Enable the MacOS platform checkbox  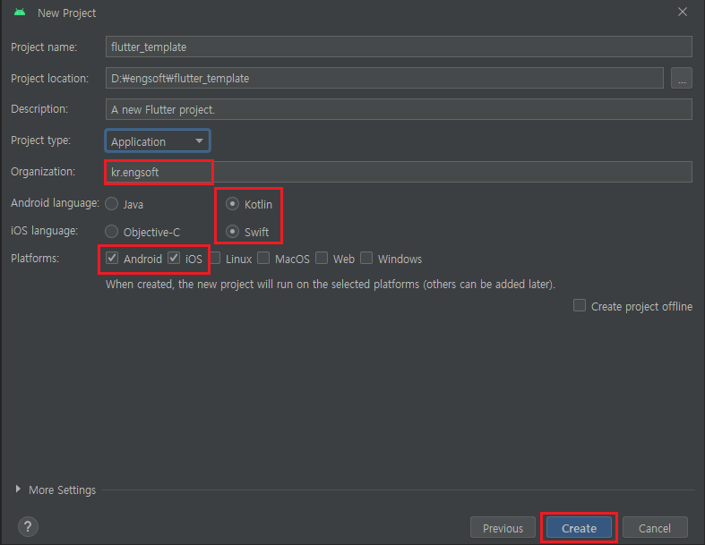(x=263, y=259)
